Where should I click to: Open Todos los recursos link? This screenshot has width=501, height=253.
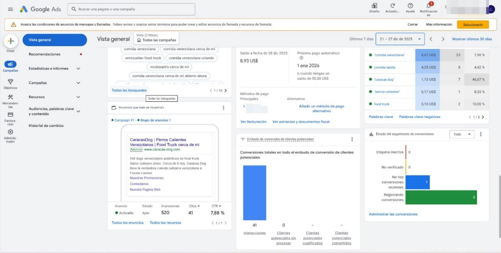(x=165, y=223)
